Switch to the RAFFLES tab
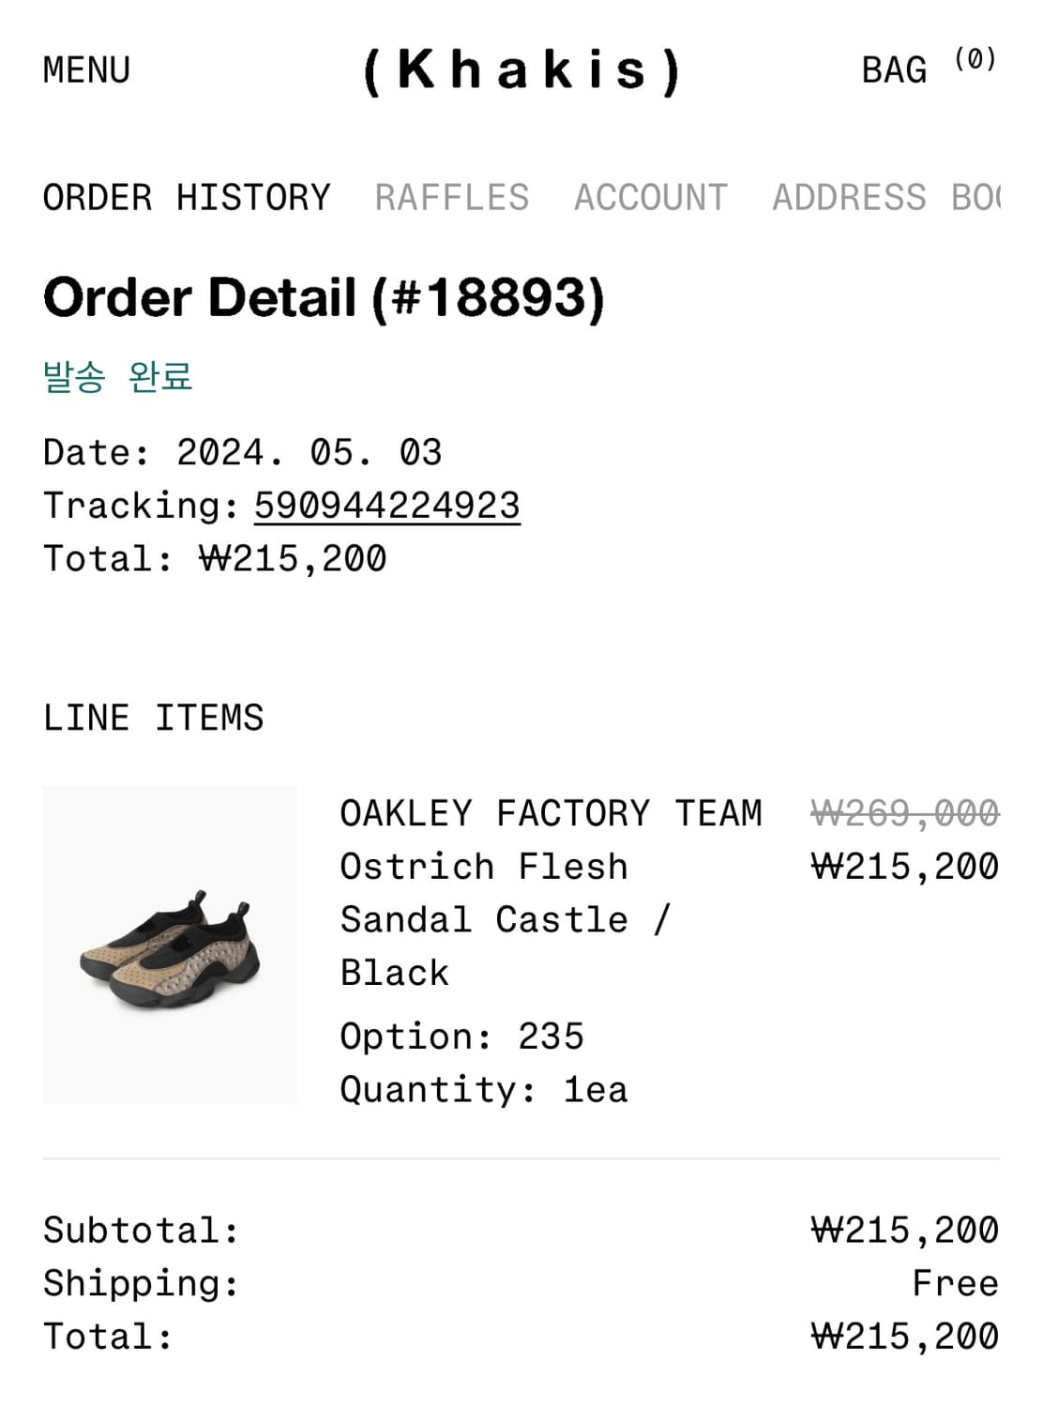Screen dimensions: 1043x1407 click(451, 197)
